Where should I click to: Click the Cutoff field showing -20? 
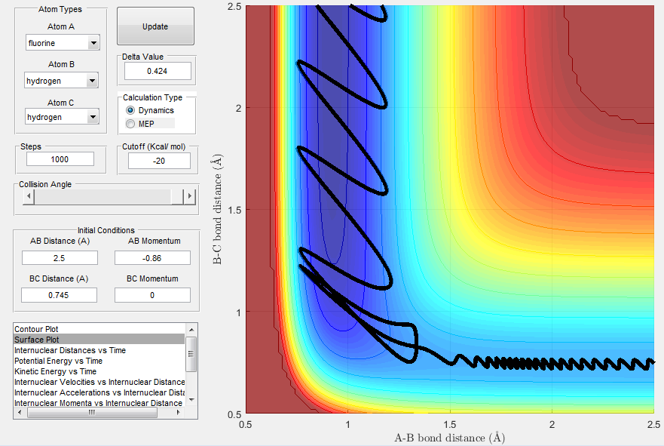pos(159,161)
